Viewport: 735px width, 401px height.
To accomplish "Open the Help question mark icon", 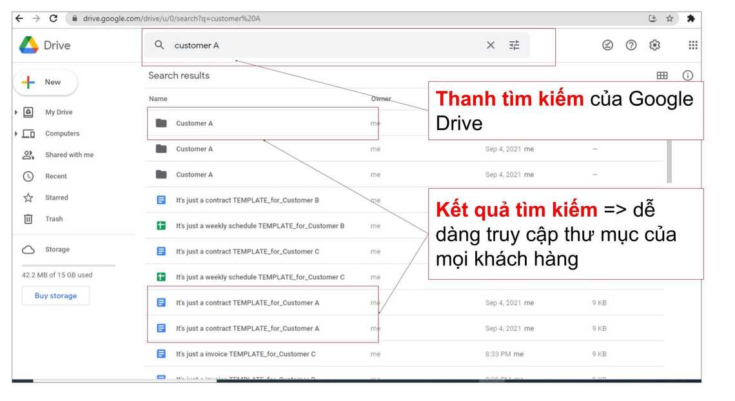I will pyautogui.click(x=631, y=45).
